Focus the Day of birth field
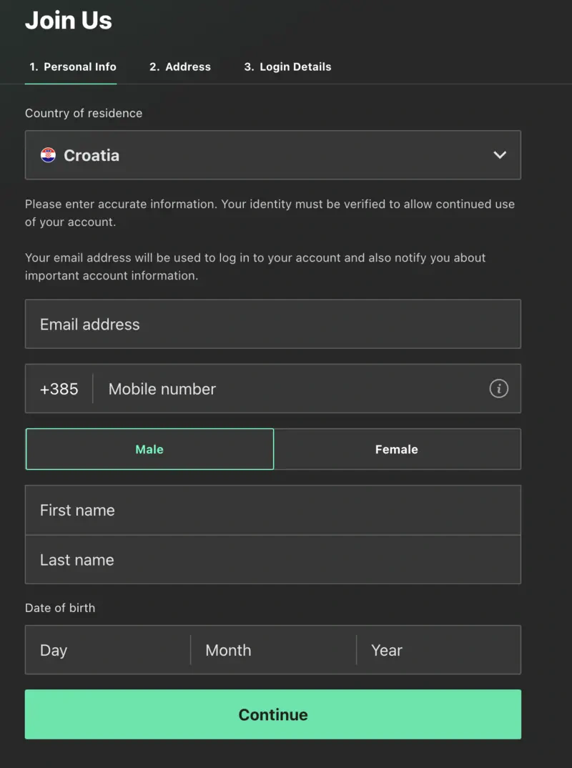 (107, 650)
